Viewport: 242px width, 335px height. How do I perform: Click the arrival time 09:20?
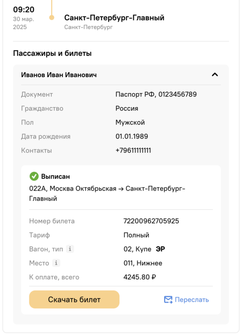24,9
